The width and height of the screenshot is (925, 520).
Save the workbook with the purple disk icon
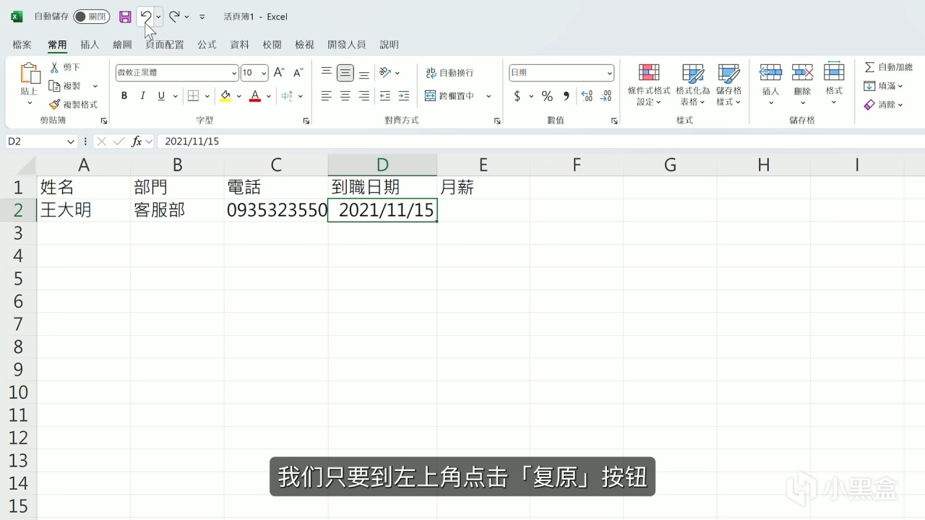point(125,17)
